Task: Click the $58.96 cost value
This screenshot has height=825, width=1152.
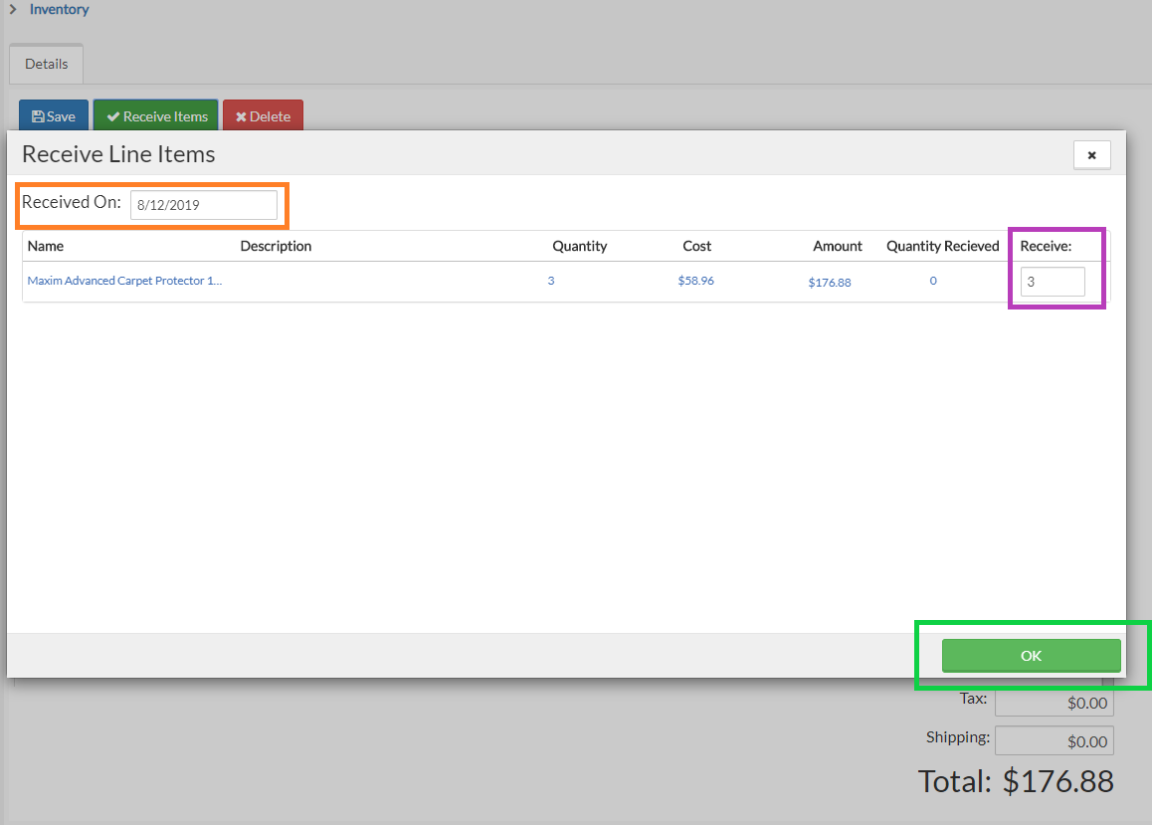Action: tap(695, 281)
